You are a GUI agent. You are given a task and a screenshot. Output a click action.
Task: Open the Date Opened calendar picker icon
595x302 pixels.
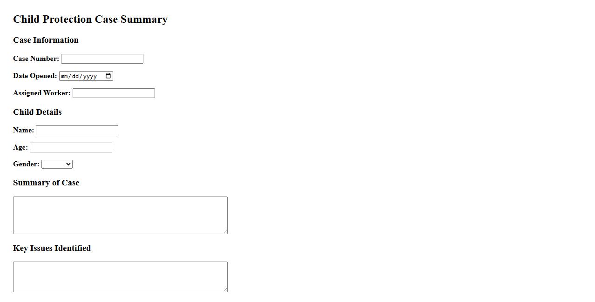[108, 76]
